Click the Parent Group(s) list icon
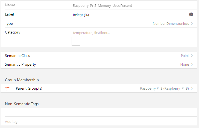199x128 pixels. 8,89
